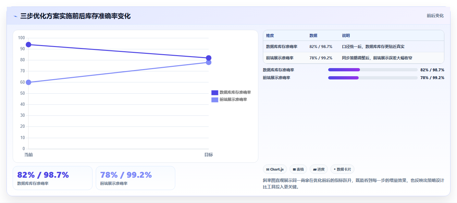Click the Chart.js tag
The width and height of the screenshot is (457, 203).
click(x=275, y=169)
